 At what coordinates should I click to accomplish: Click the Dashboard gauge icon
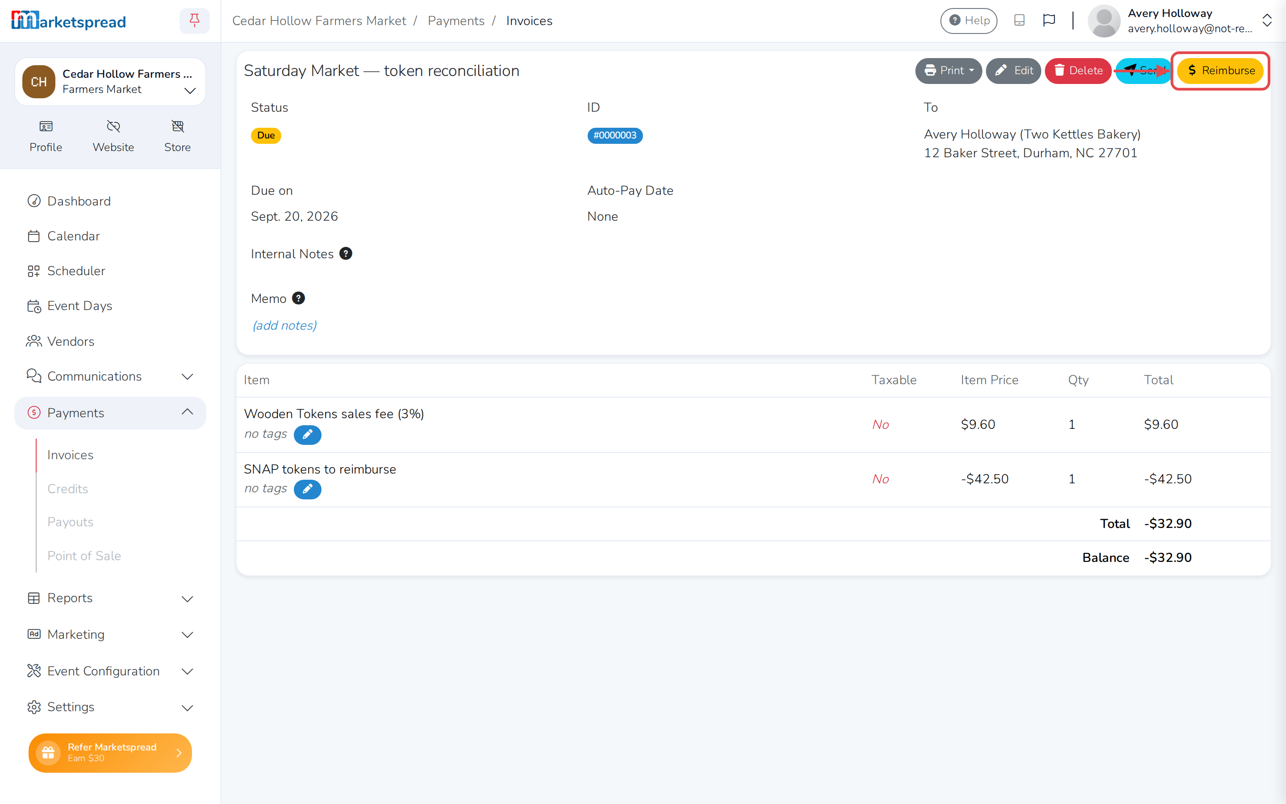[x=34, y=201]
